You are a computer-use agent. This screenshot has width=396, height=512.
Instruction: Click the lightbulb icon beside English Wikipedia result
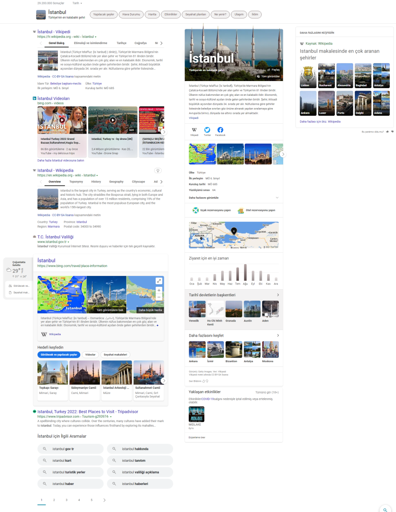point(158,171)
